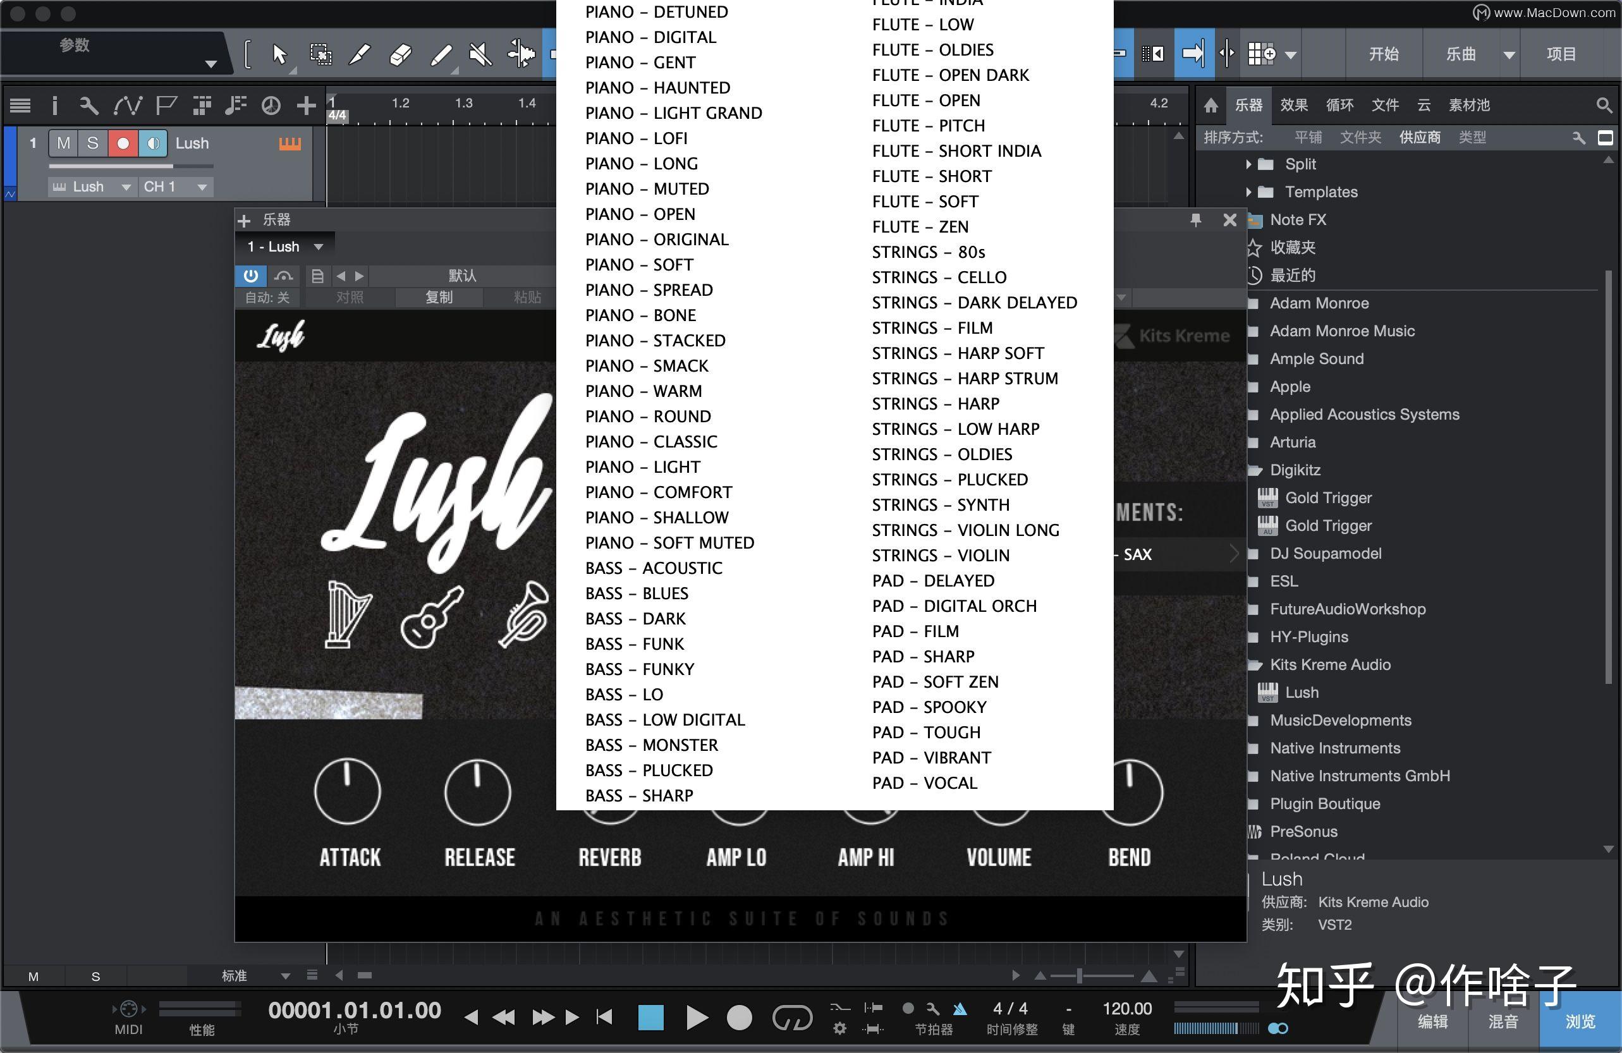The height and width of the screenshot is (1053, 1622).
Task: Switch to the 项目 page tab
Action: pyautogui.click(x=1562, y=54)
